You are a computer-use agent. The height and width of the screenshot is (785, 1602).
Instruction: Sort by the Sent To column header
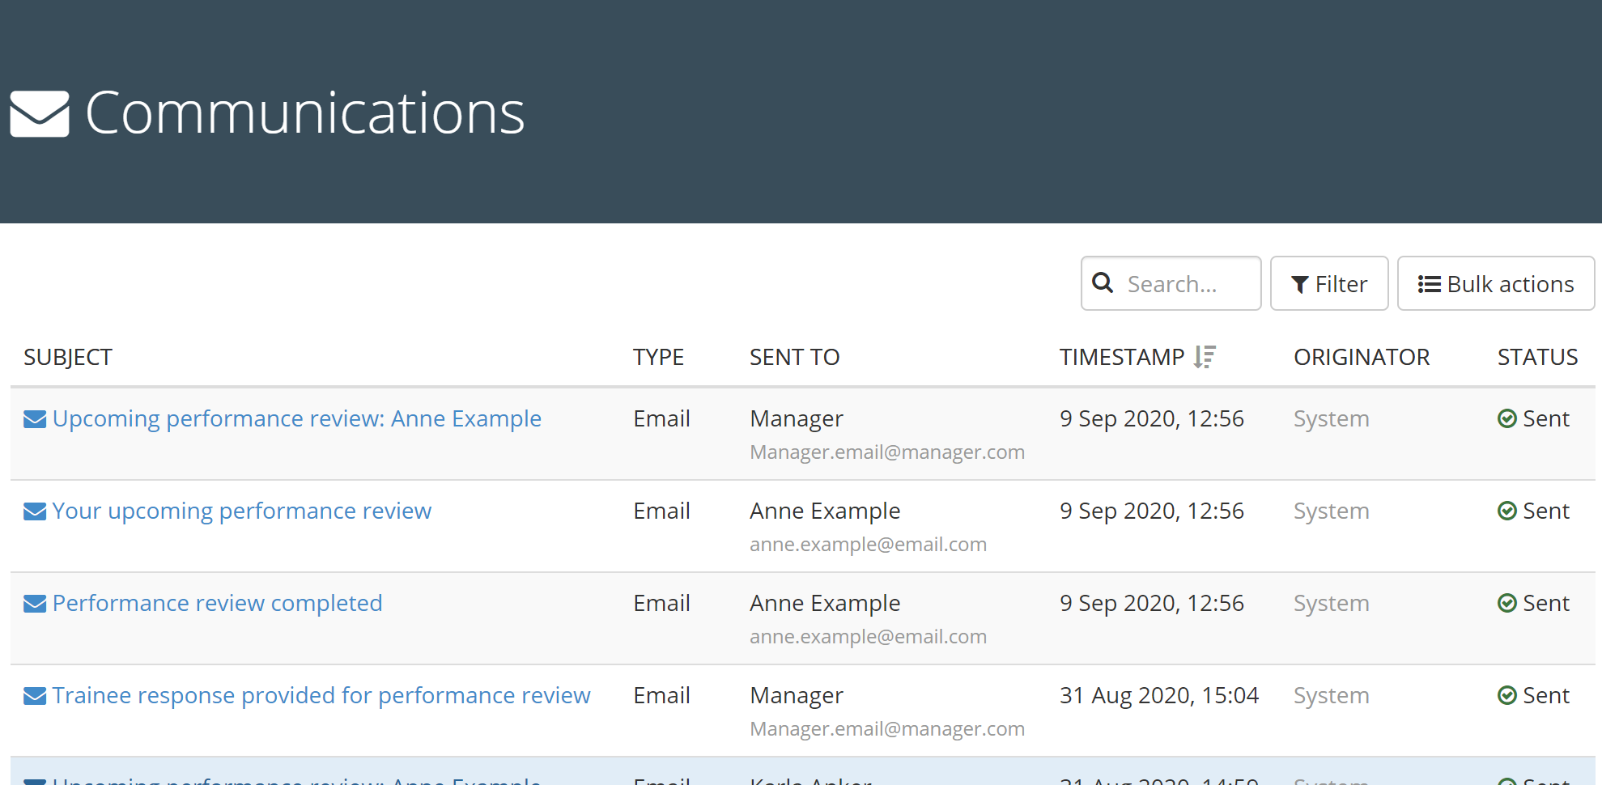click(x=794, y=357)
